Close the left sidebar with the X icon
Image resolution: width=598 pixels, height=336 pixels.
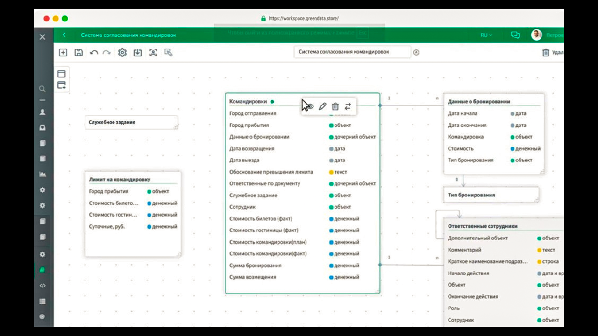tap(43, 36)
